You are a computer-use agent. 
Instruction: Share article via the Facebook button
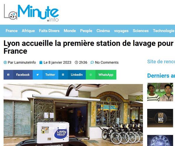18,75
